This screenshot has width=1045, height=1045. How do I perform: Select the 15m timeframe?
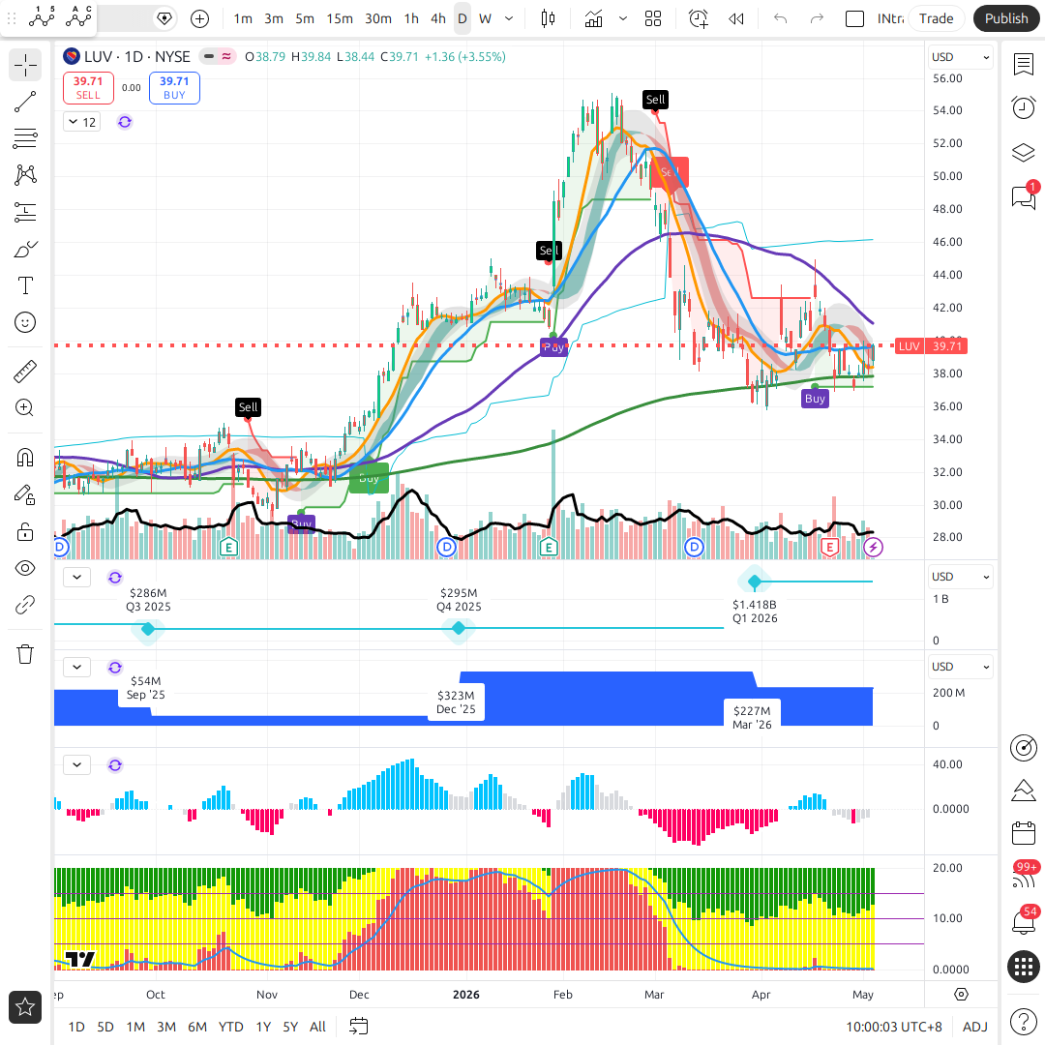coord(340,18)
